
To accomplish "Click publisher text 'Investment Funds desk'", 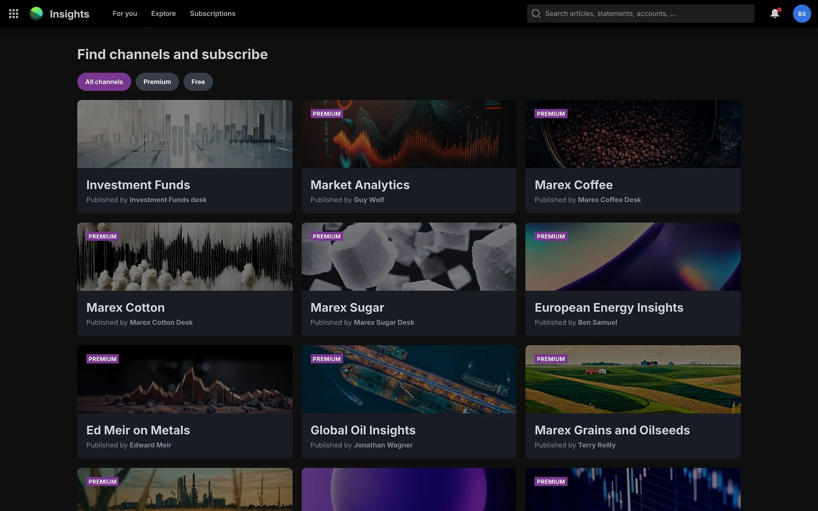I will click(168, 199).
